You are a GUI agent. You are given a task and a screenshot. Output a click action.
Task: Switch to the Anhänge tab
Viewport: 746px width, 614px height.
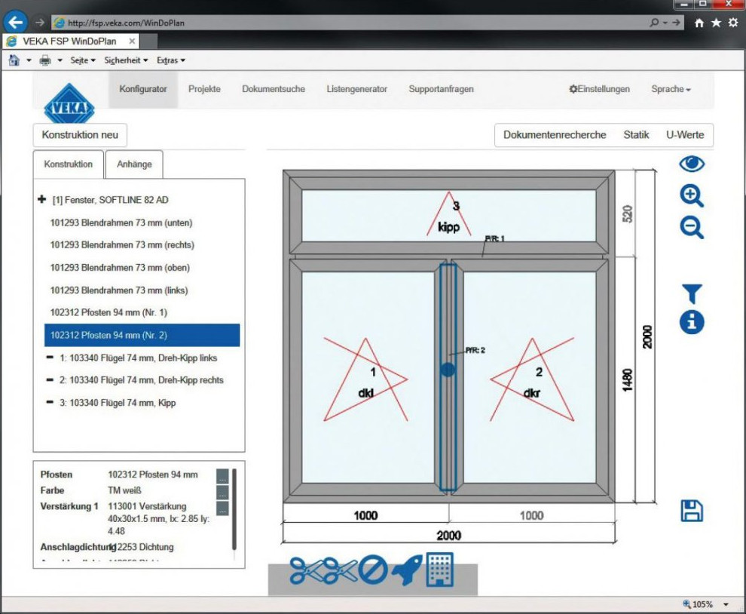(x=134, y=164)
